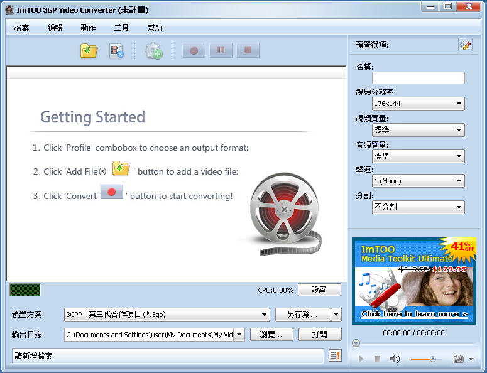
Task: Click the Remove video file icon
Action: click(x=116, y=51)
